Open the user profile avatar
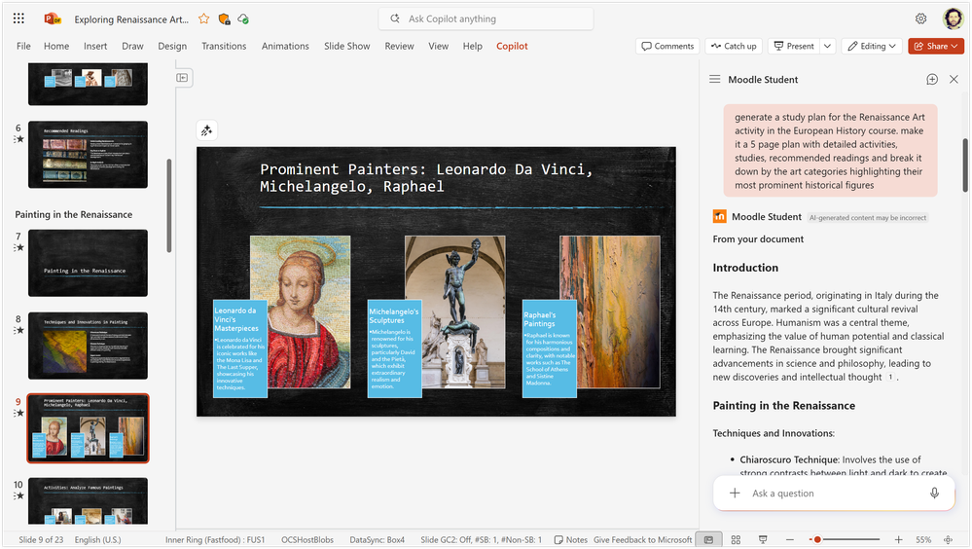Viewport: 972px width, 549px height. [x=953, y=18]
